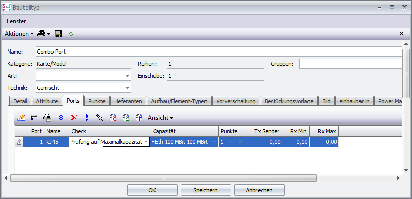Click the port icon with red G
This screenshot has width=412, height=199.
coord(113,118)
